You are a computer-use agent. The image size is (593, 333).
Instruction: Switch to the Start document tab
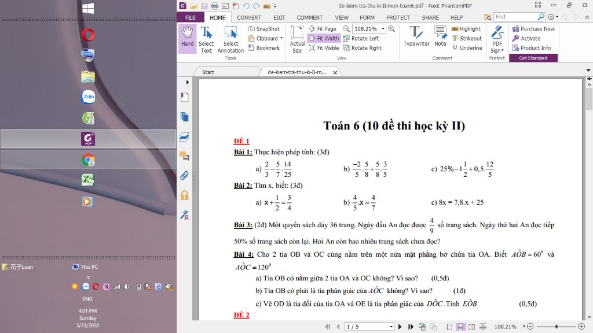[208, 72]
